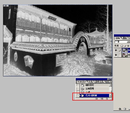Create a new snapshot in History panel
The width and height of the screenshot is (130, 113).
pyautogui.click(x=102, y=99)
